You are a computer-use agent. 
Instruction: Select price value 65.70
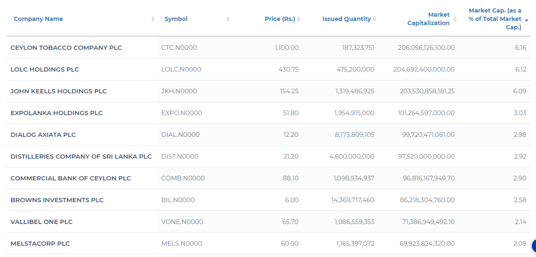(291, 222)
